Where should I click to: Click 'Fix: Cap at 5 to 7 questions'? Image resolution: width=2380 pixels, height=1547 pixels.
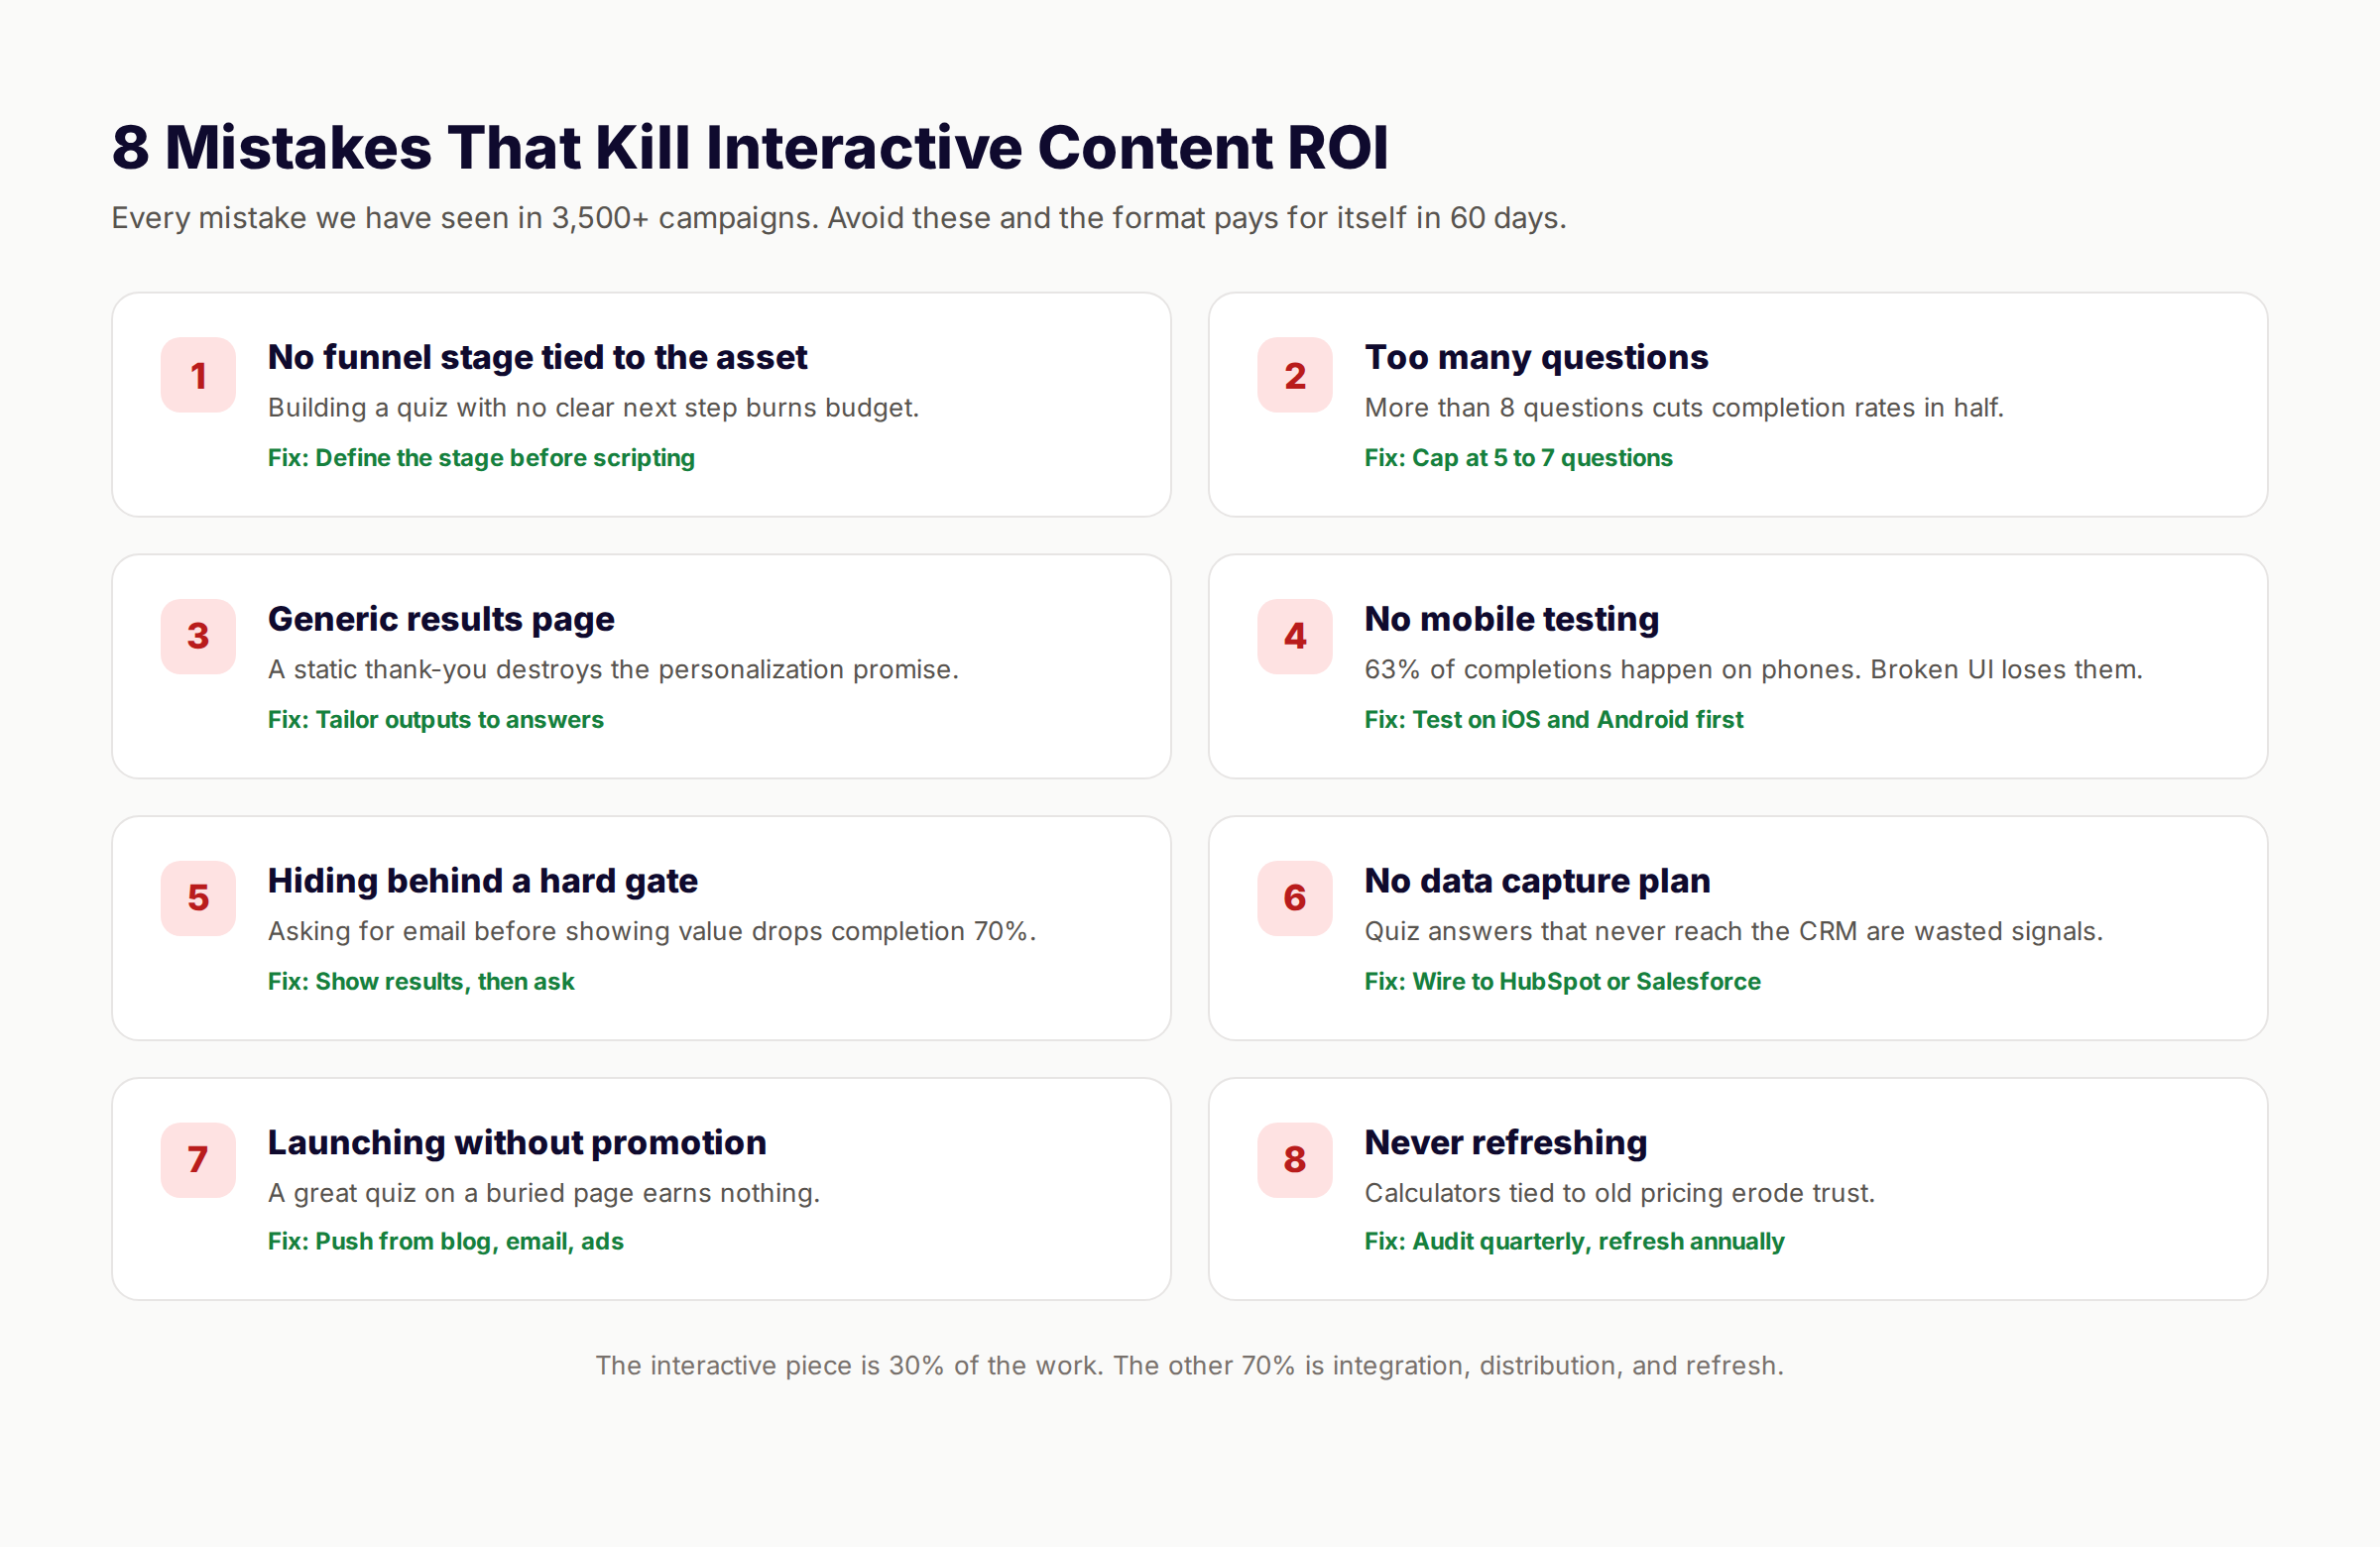(1518, 458)
